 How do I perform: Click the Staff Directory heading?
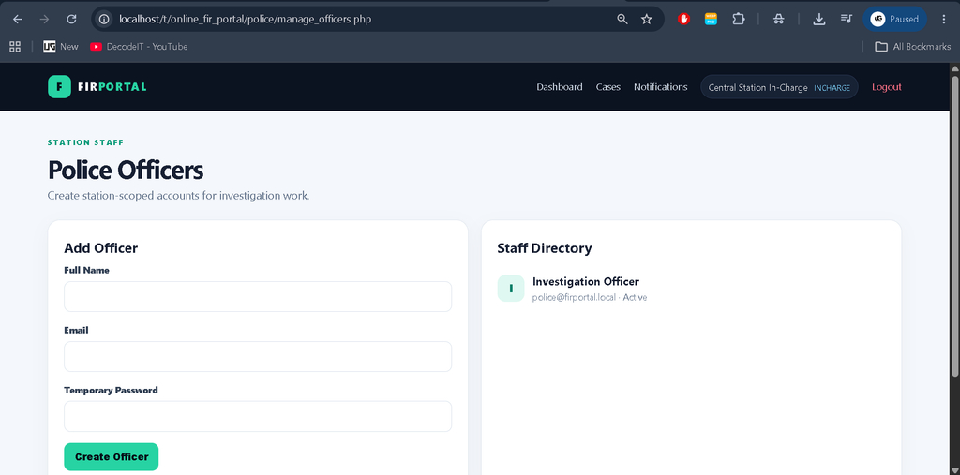click(545, 248)
